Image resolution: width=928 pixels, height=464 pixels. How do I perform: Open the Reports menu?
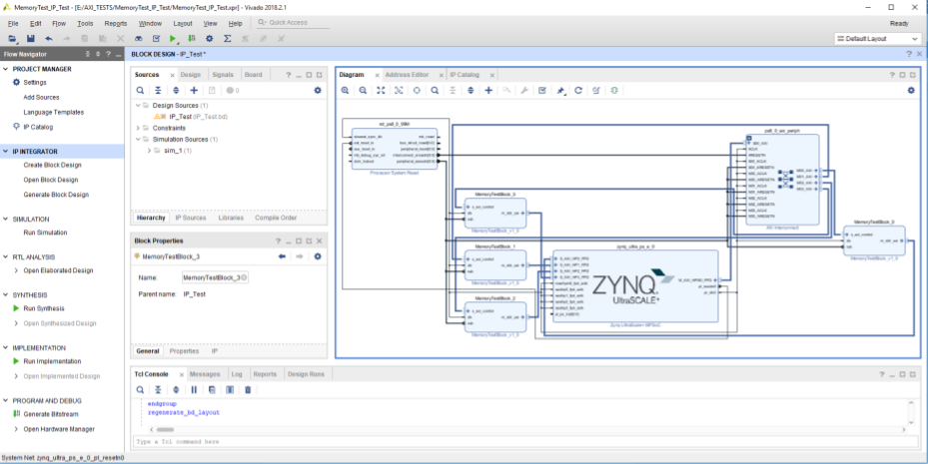pos(116,24)
